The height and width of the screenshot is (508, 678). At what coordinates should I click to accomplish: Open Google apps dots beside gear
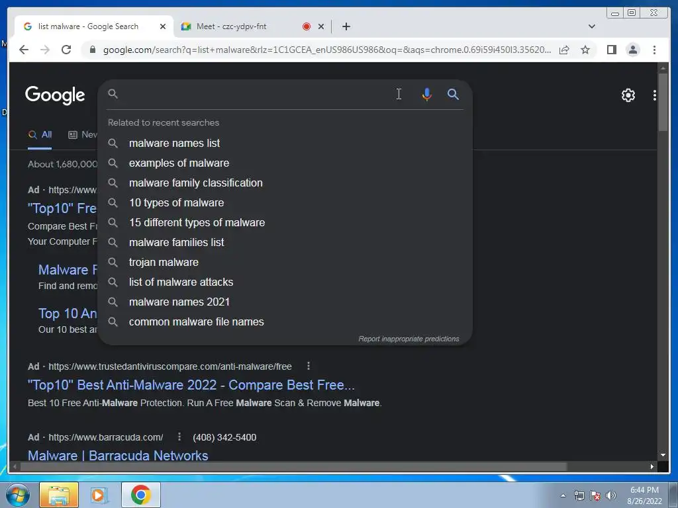coord(655,95)
